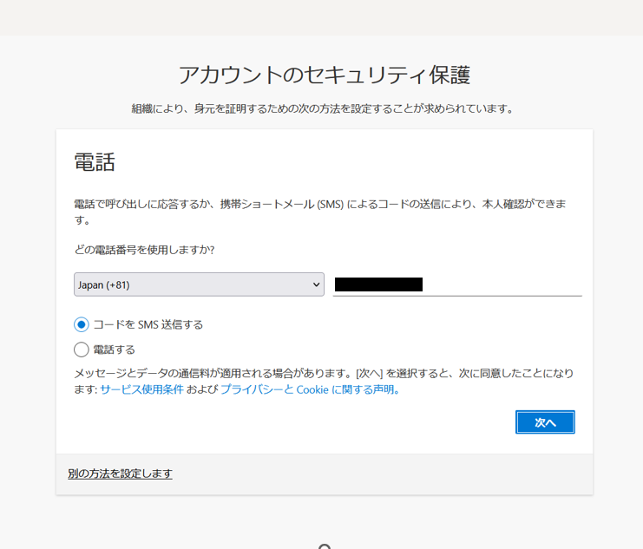Click the description paragraph mentioning 携帯ショートメール (SMS)

320,212
